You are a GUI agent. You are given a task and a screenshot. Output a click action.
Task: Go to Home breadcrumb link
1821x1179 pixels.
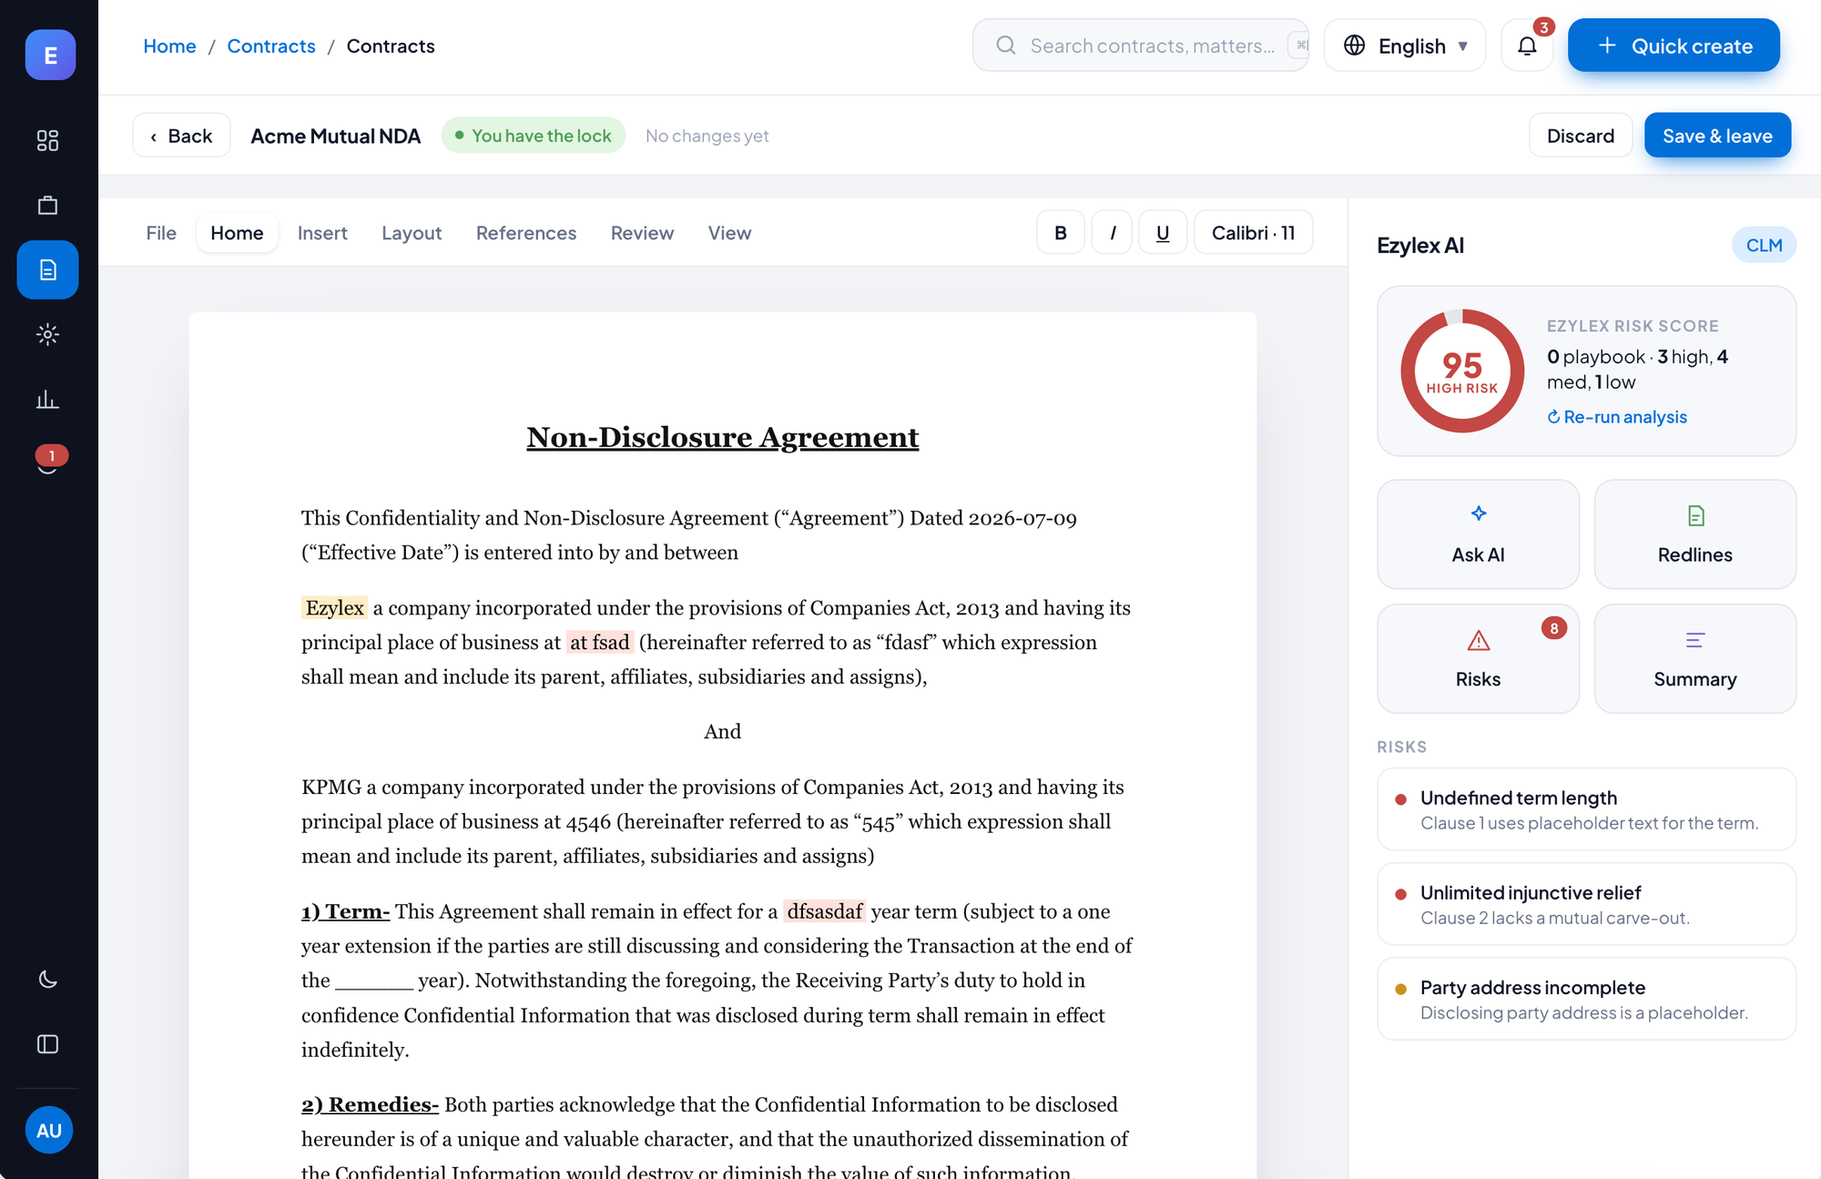click(169, 46)
